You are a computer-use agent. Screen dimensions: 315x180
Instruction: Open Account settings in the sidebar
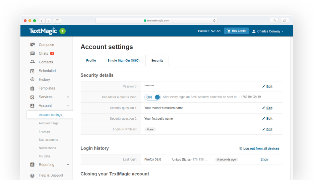(x=50, y=115)
